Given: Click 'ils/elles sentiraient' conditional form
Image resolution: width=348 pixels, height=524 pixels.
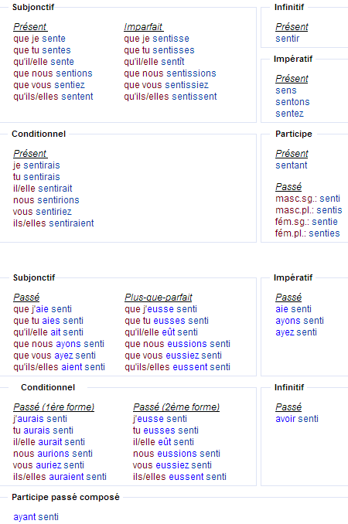Looking at the screenshot, I should pyautogui.click(x=53, y=223).
